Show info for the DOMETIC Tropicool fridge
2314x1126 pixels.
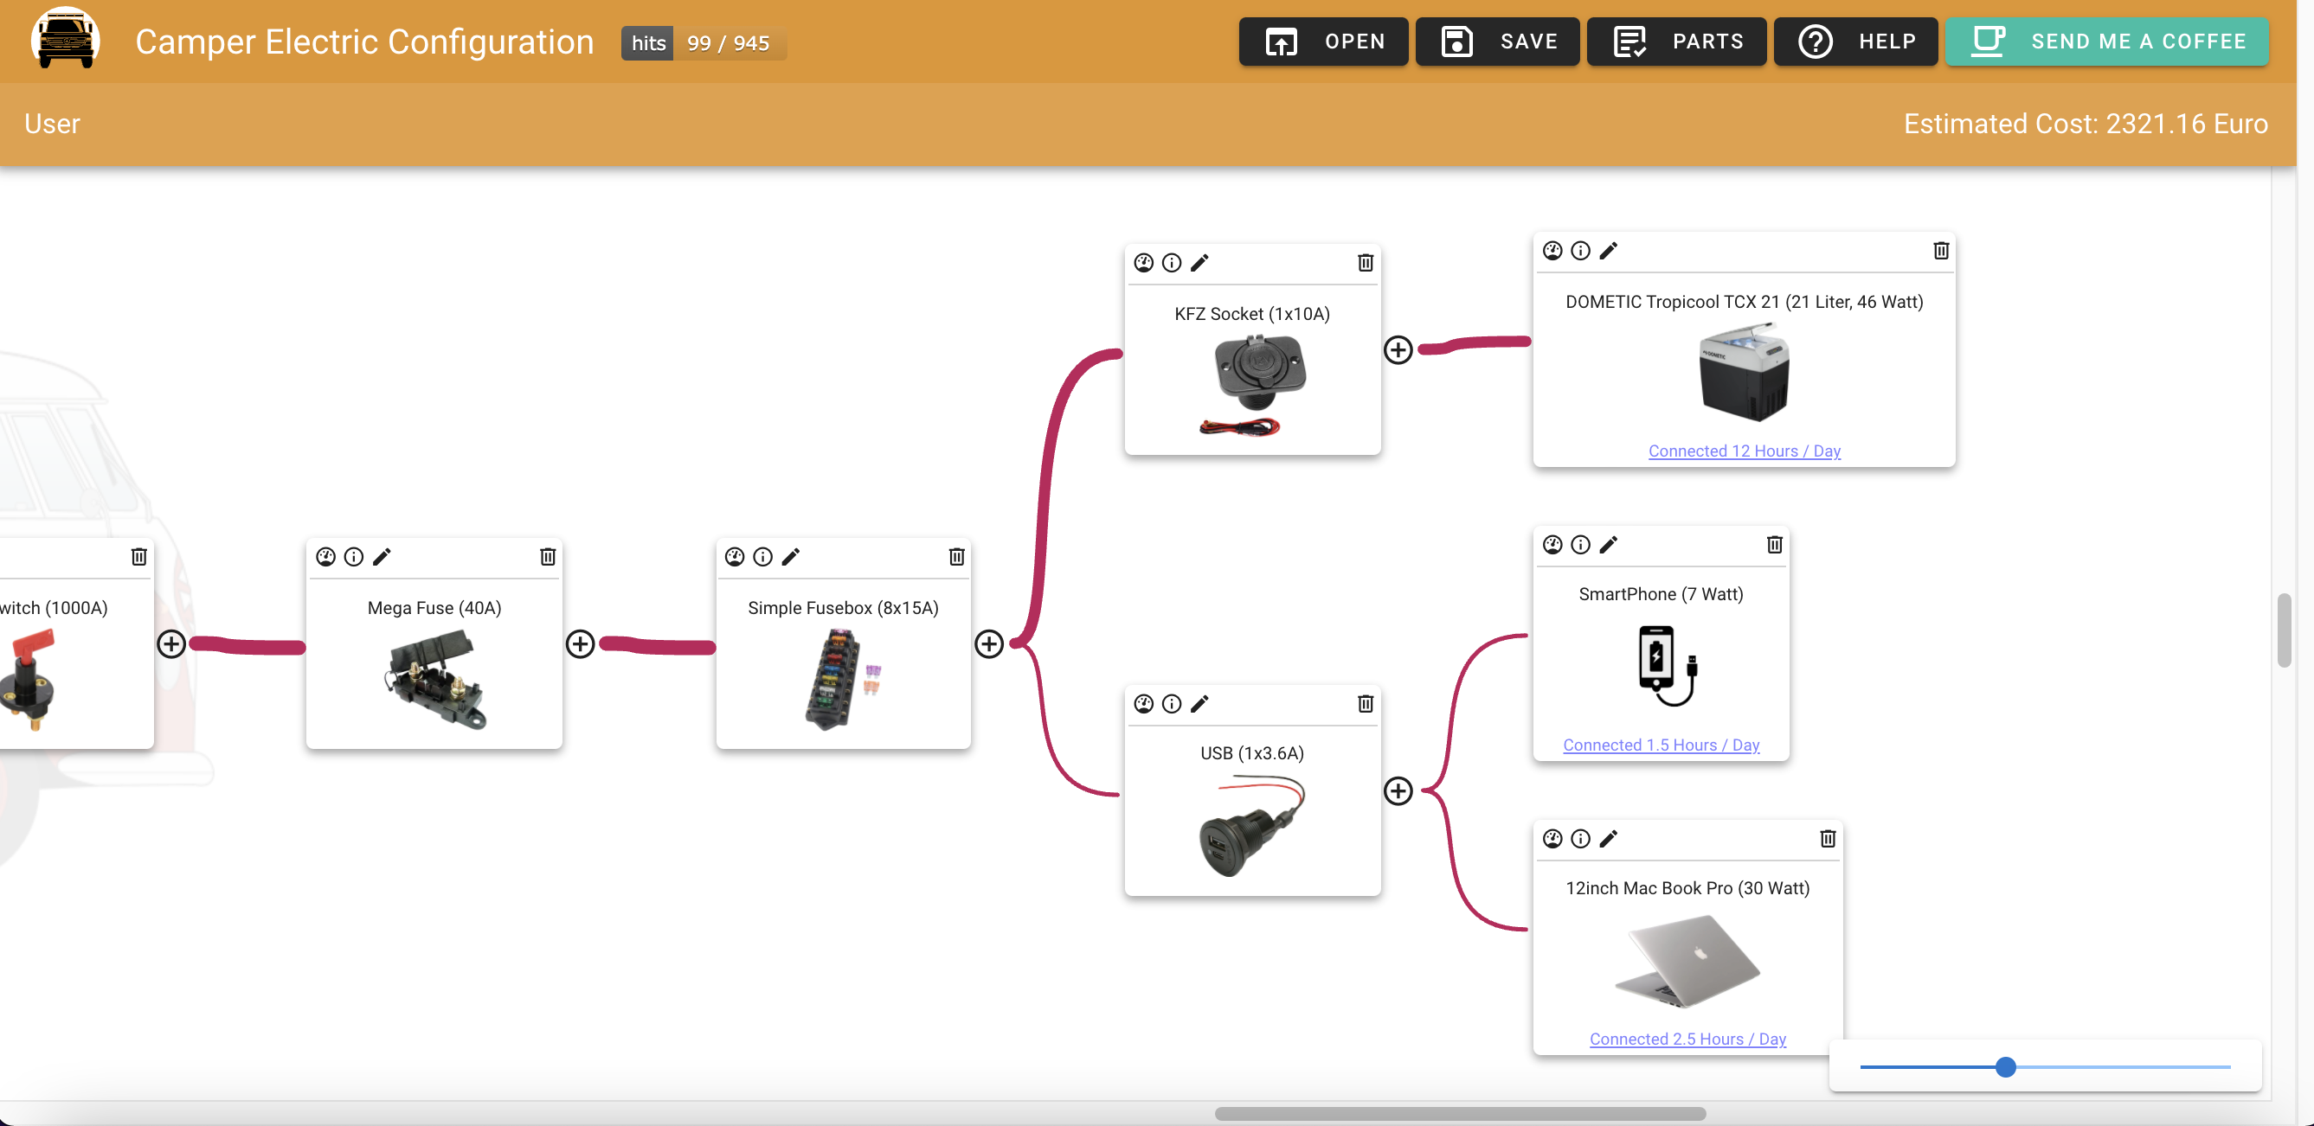[1580, 251]
